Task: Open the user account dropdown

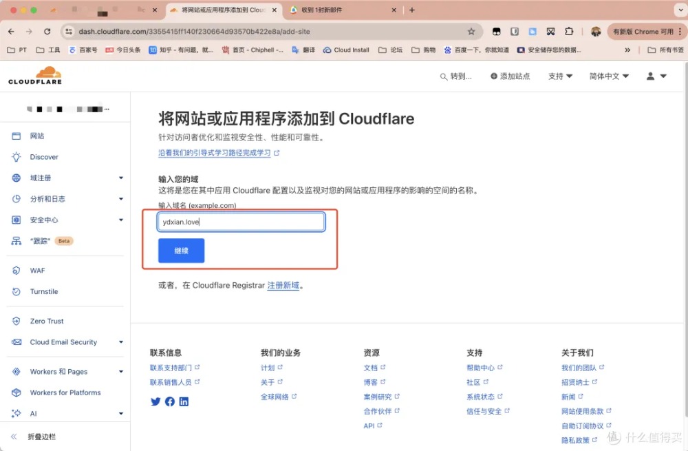Action: 656,76
